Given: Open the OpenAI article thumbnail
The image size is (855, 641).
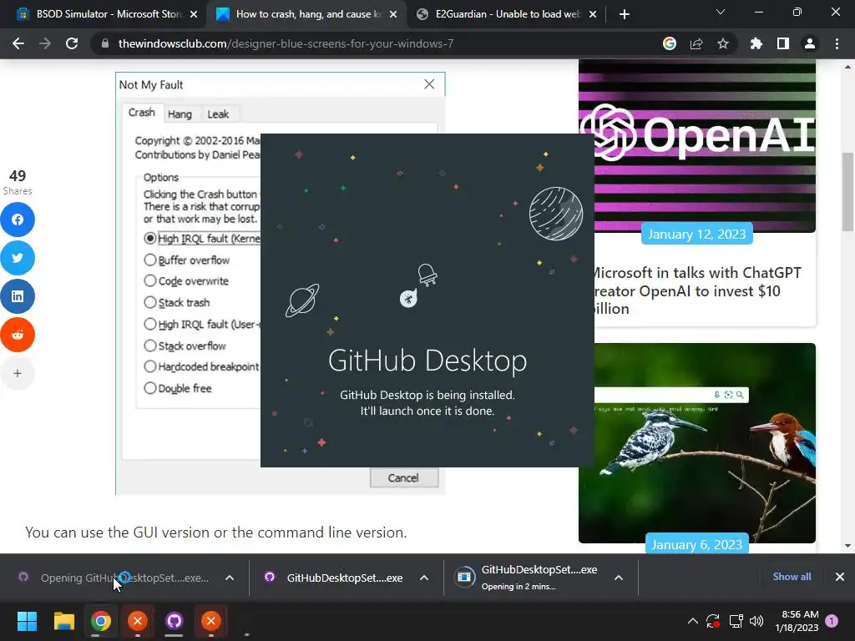Looking at the screenshot, I should pyautogui.click(x=697, y=146).
